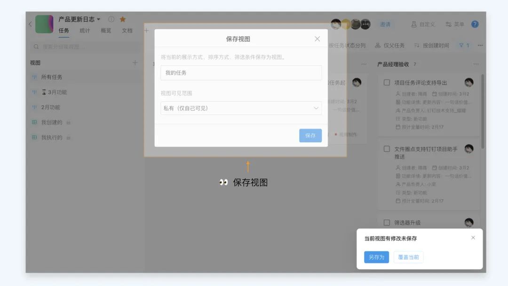Click the 保存 button in dialog
The width and height of the screenshot is (508, 286).
click(310, 135)
